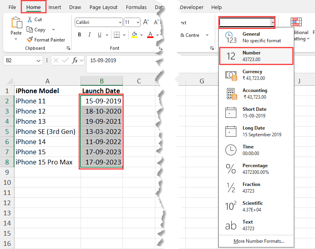This screenshot has width=315, height=249.
Task: Expand the Paste options arrow
Action: coord(16,39)
